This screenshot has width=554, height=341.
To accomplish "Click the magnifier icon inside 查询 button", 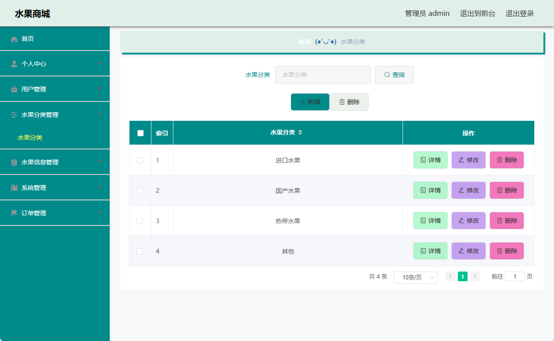I will click(x=386, y=74).
